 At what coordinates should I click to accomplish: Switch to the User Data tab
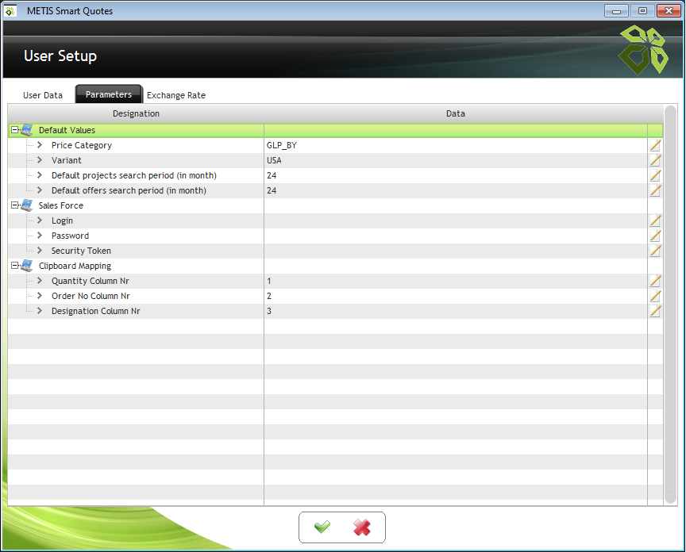43,95
